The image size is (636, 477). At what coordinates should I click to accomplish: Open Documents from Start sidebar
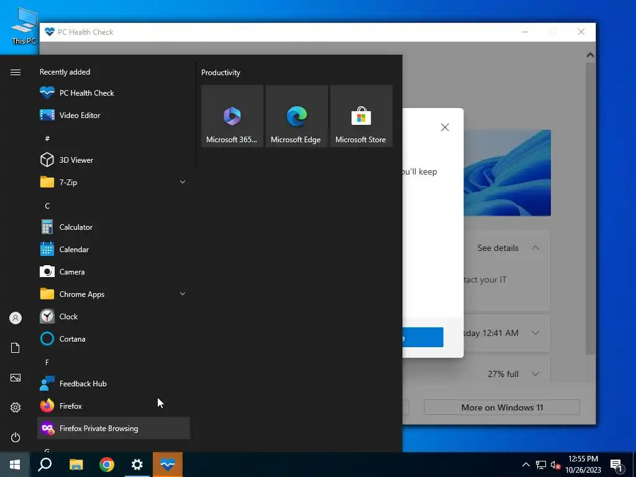pos(16,348)
